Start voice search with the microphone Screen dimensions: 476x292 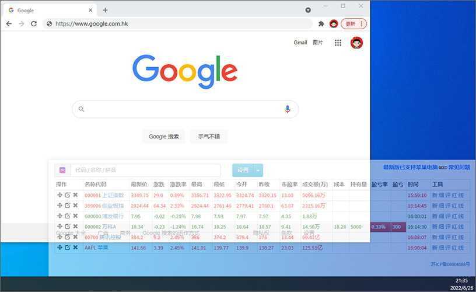pyautogui.click(x=288, y=109)
